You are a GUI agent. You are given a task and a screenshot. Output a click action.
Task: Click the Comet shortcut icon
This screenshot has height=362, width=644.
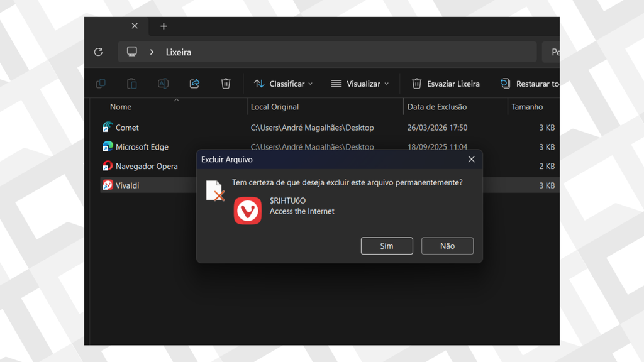click(107, 127)
